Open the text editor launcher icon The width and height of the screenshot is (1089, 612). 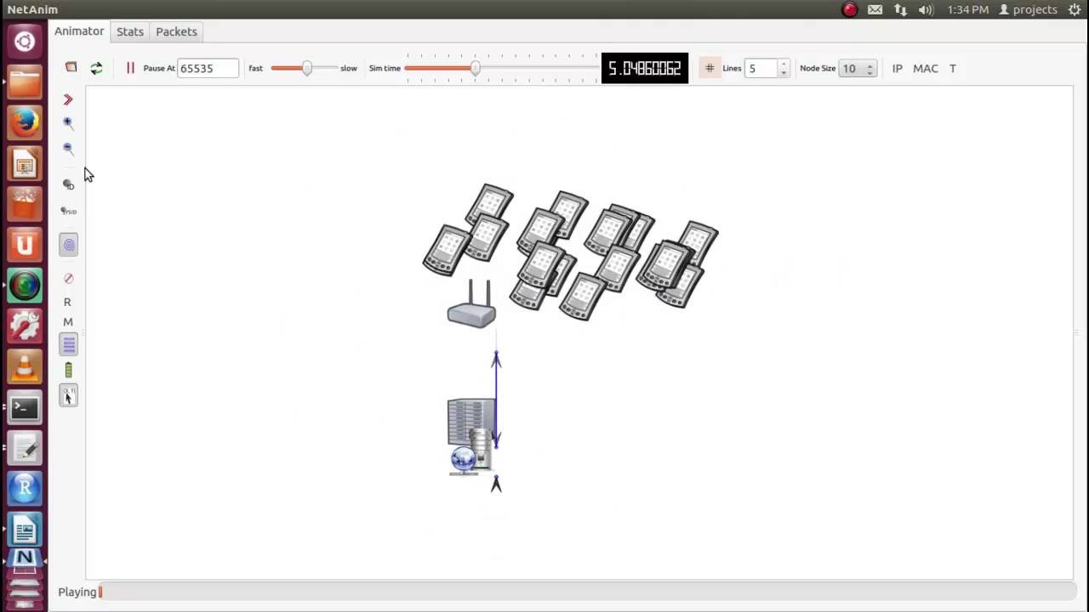coord(25,449)
